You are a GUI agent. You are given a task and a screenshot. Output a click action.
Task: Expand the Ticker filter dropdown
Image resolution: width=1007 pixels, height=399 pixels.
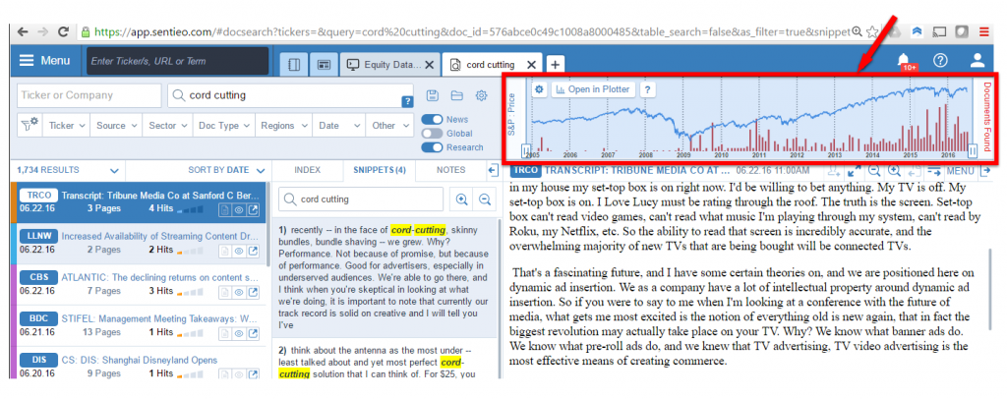click(67, 126)
